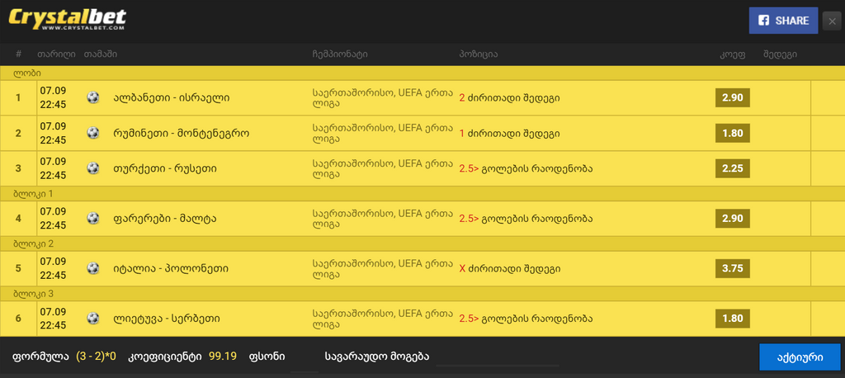Click the კოეფ column header
Viewport: 845px width, 378px height.
click(x=733, y=54)
